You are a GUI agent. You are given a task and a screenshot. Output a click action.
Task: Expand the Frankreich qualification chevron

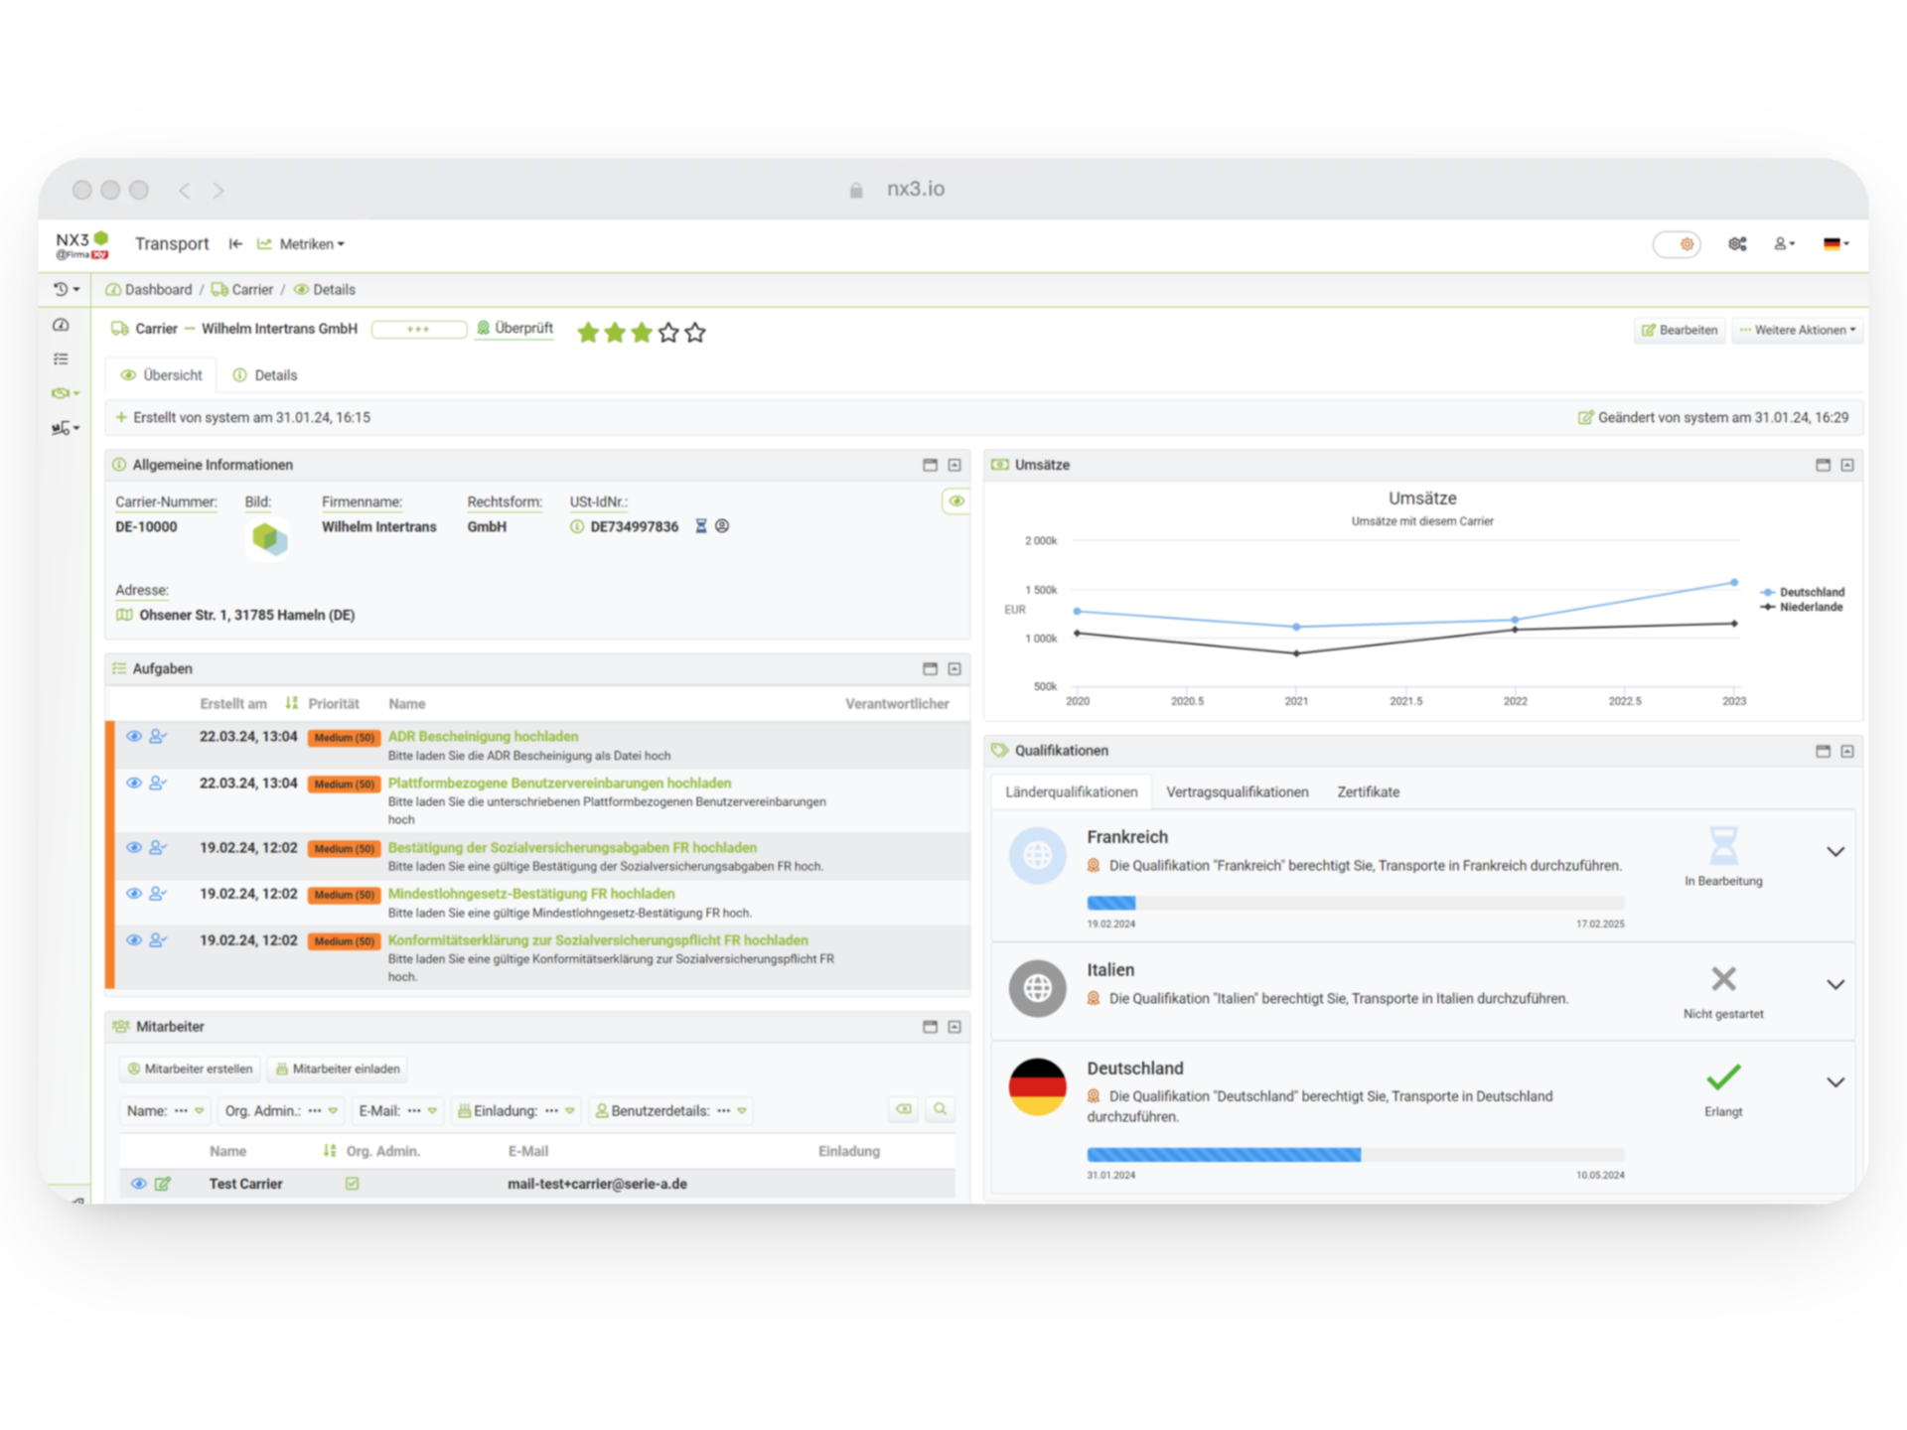pos(1834,852)
